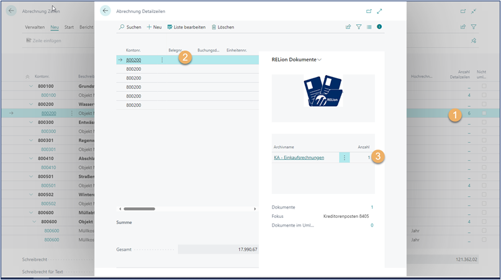Click the back arrow in Abrechnung Detailzeilen
This screenshot has height=280, width=501.
pyautogui.click(x=106, y=11)
